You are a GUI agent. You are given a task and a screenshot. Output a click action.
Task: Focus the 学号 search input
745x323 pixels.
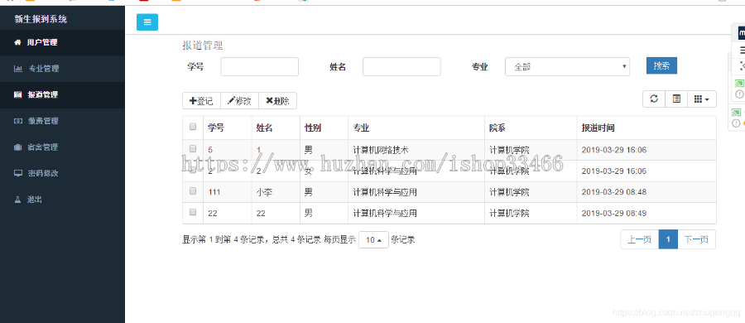click(259, 66)
